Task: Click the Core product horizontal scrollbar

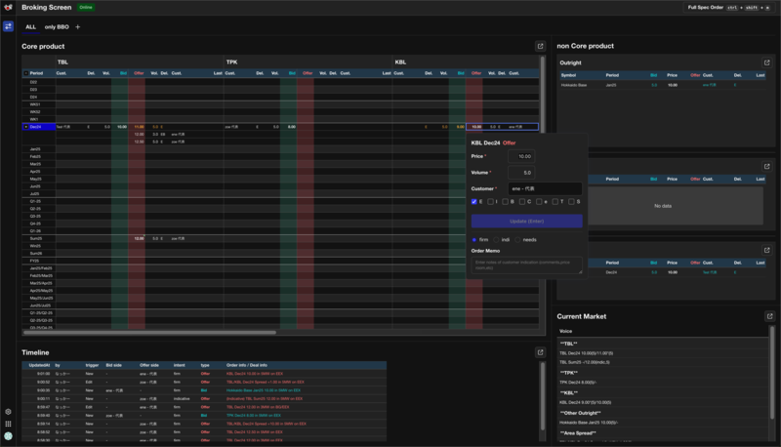Action: (x=149, y=332)
